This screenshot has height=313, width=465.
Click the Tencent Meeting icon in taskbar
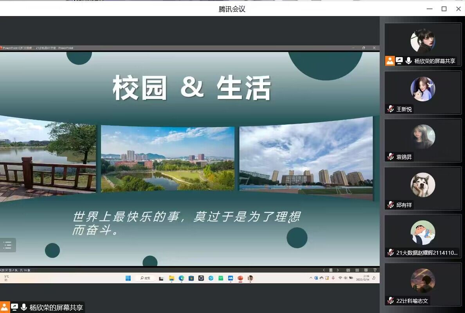click(x=231, y=278)
